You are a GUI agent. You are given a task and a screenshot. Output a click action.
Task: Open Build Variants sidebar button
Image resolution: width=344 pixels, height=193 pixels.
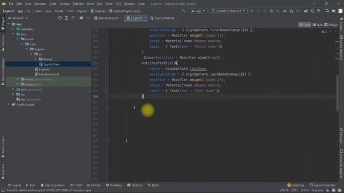3,146
